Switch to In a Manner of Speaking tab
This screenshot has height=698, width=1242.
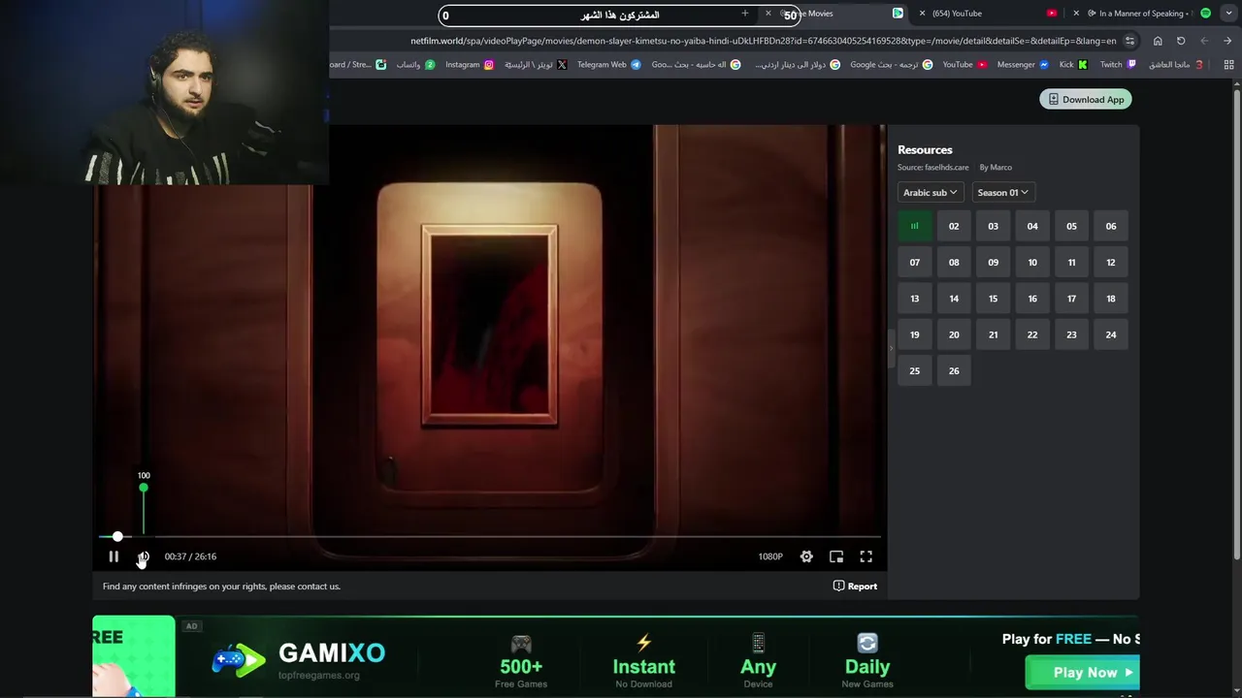click(1143, 14)
